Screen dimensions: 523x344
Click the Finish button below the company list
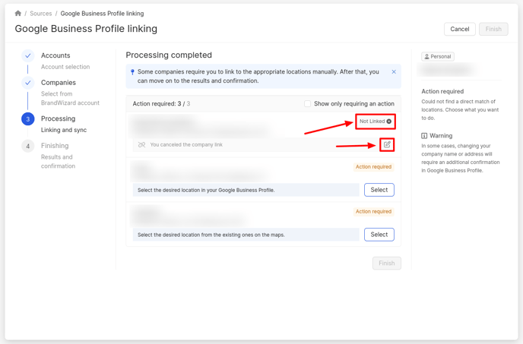tap(387, 263)
